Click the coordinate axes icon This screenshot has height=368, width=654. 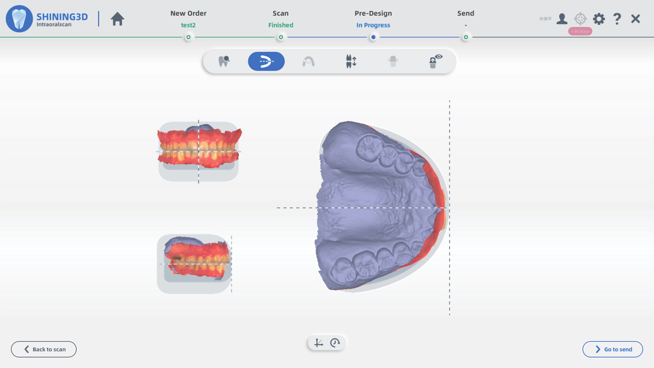point(318,343)
